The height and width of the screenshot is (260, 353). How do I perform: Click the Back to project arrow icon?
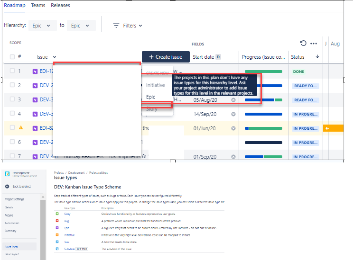pos(7,186)
